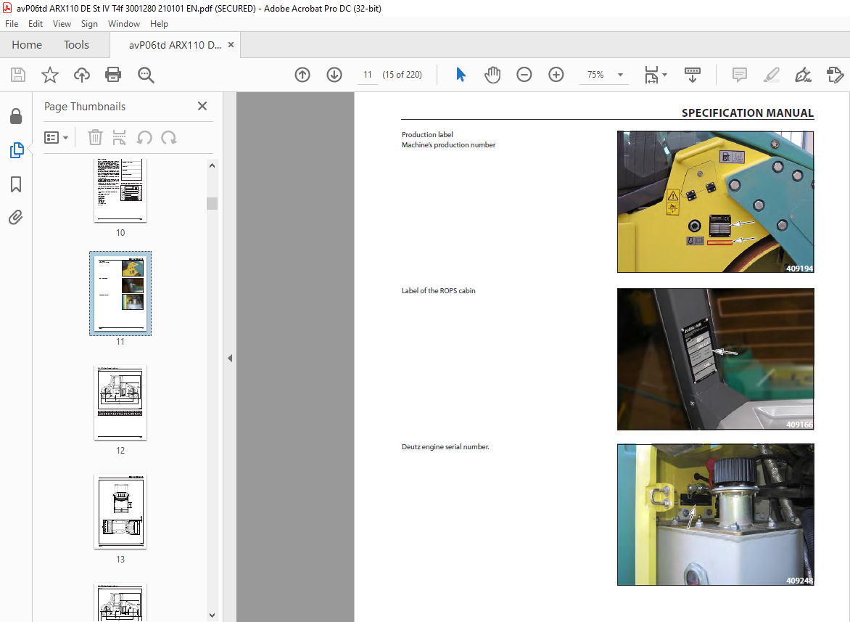850x622 pixels.
Task: Click the page number input field
Action: click(368, 75)
